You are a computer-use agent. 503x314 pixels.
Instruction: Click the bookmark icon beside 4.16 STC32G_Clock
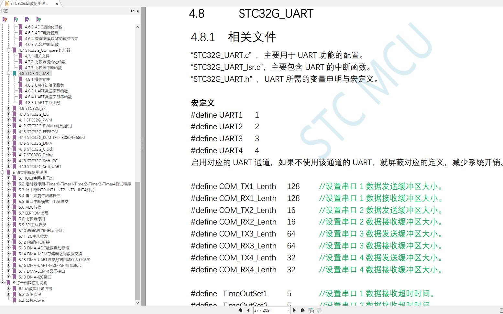tap(14, 149)
